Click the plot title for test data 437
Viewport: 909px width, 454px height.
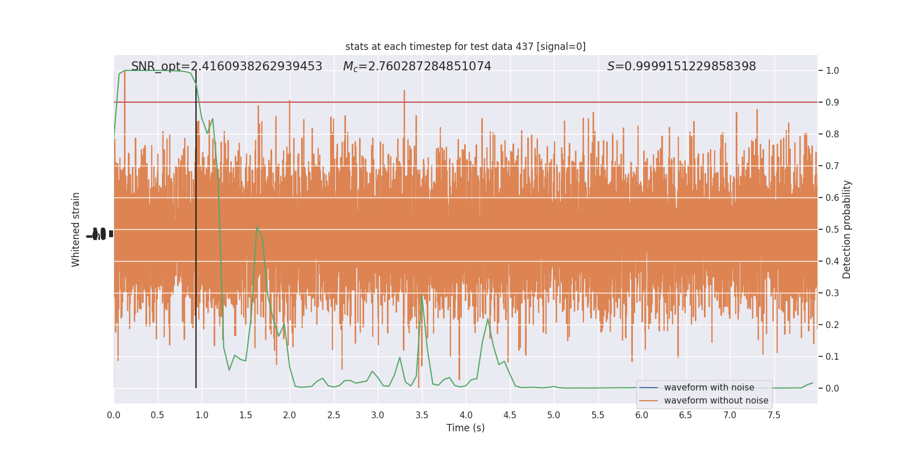(x=465, y=47)
